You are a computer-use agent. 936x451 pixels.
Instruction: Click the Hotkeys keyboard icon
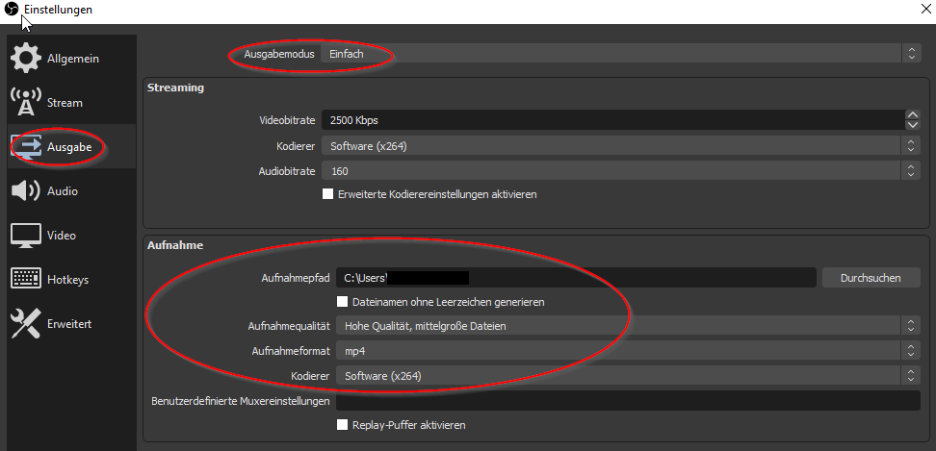coord(26,280)
